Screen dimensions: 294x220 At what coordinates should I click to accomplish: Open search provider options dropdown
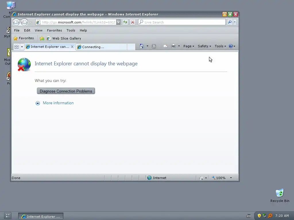(235, 22)
